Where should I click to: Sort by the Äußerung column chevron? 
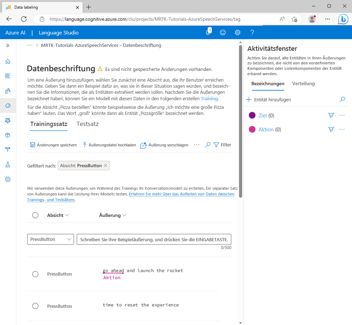[125, 215]
